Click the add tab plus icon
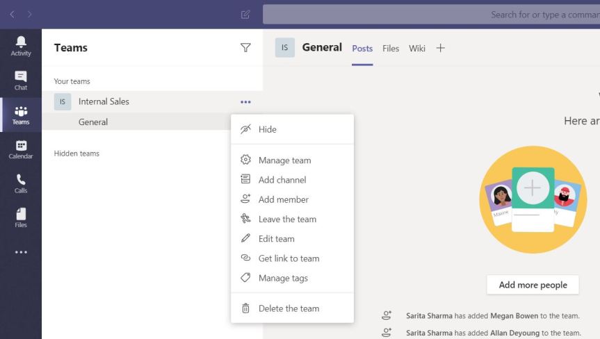600x339 pixels. (440, 48)
